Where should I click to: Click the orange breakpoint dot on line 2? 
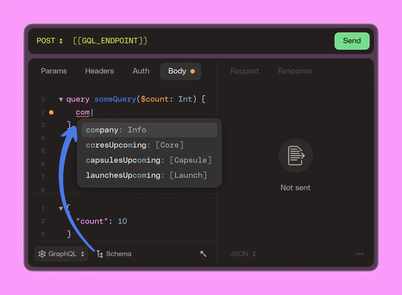51,112
